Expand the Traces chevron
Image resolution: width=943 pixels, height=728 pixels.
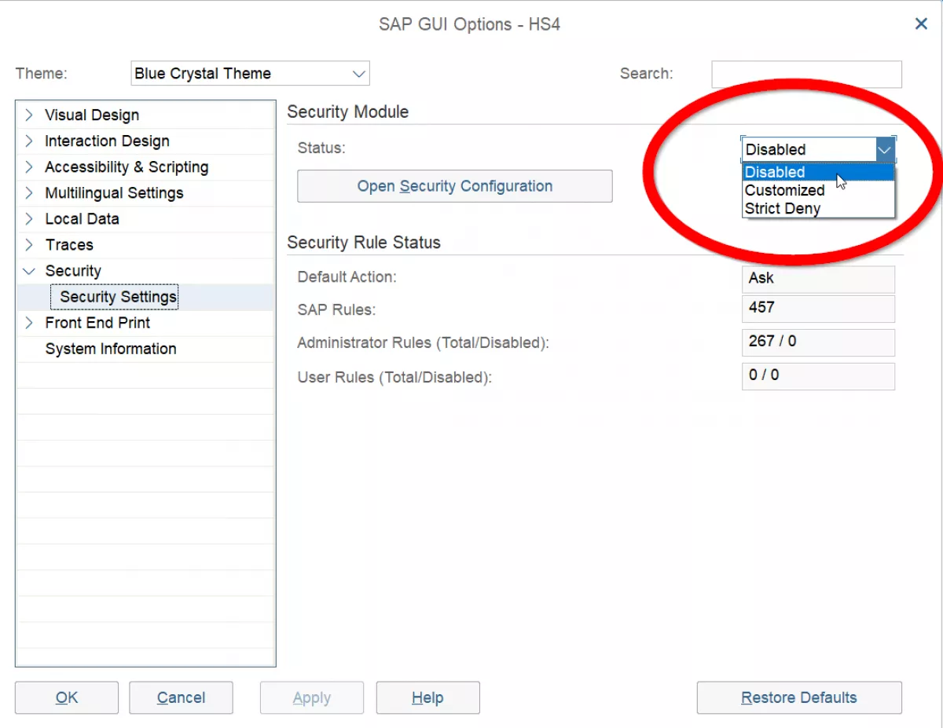[x=29, y=245]
